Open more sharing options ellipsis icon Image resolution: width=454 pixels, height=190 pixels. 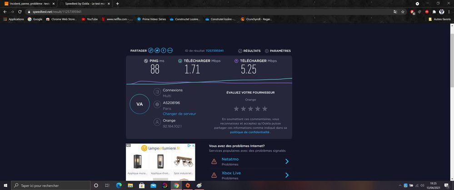click(170, 50)
